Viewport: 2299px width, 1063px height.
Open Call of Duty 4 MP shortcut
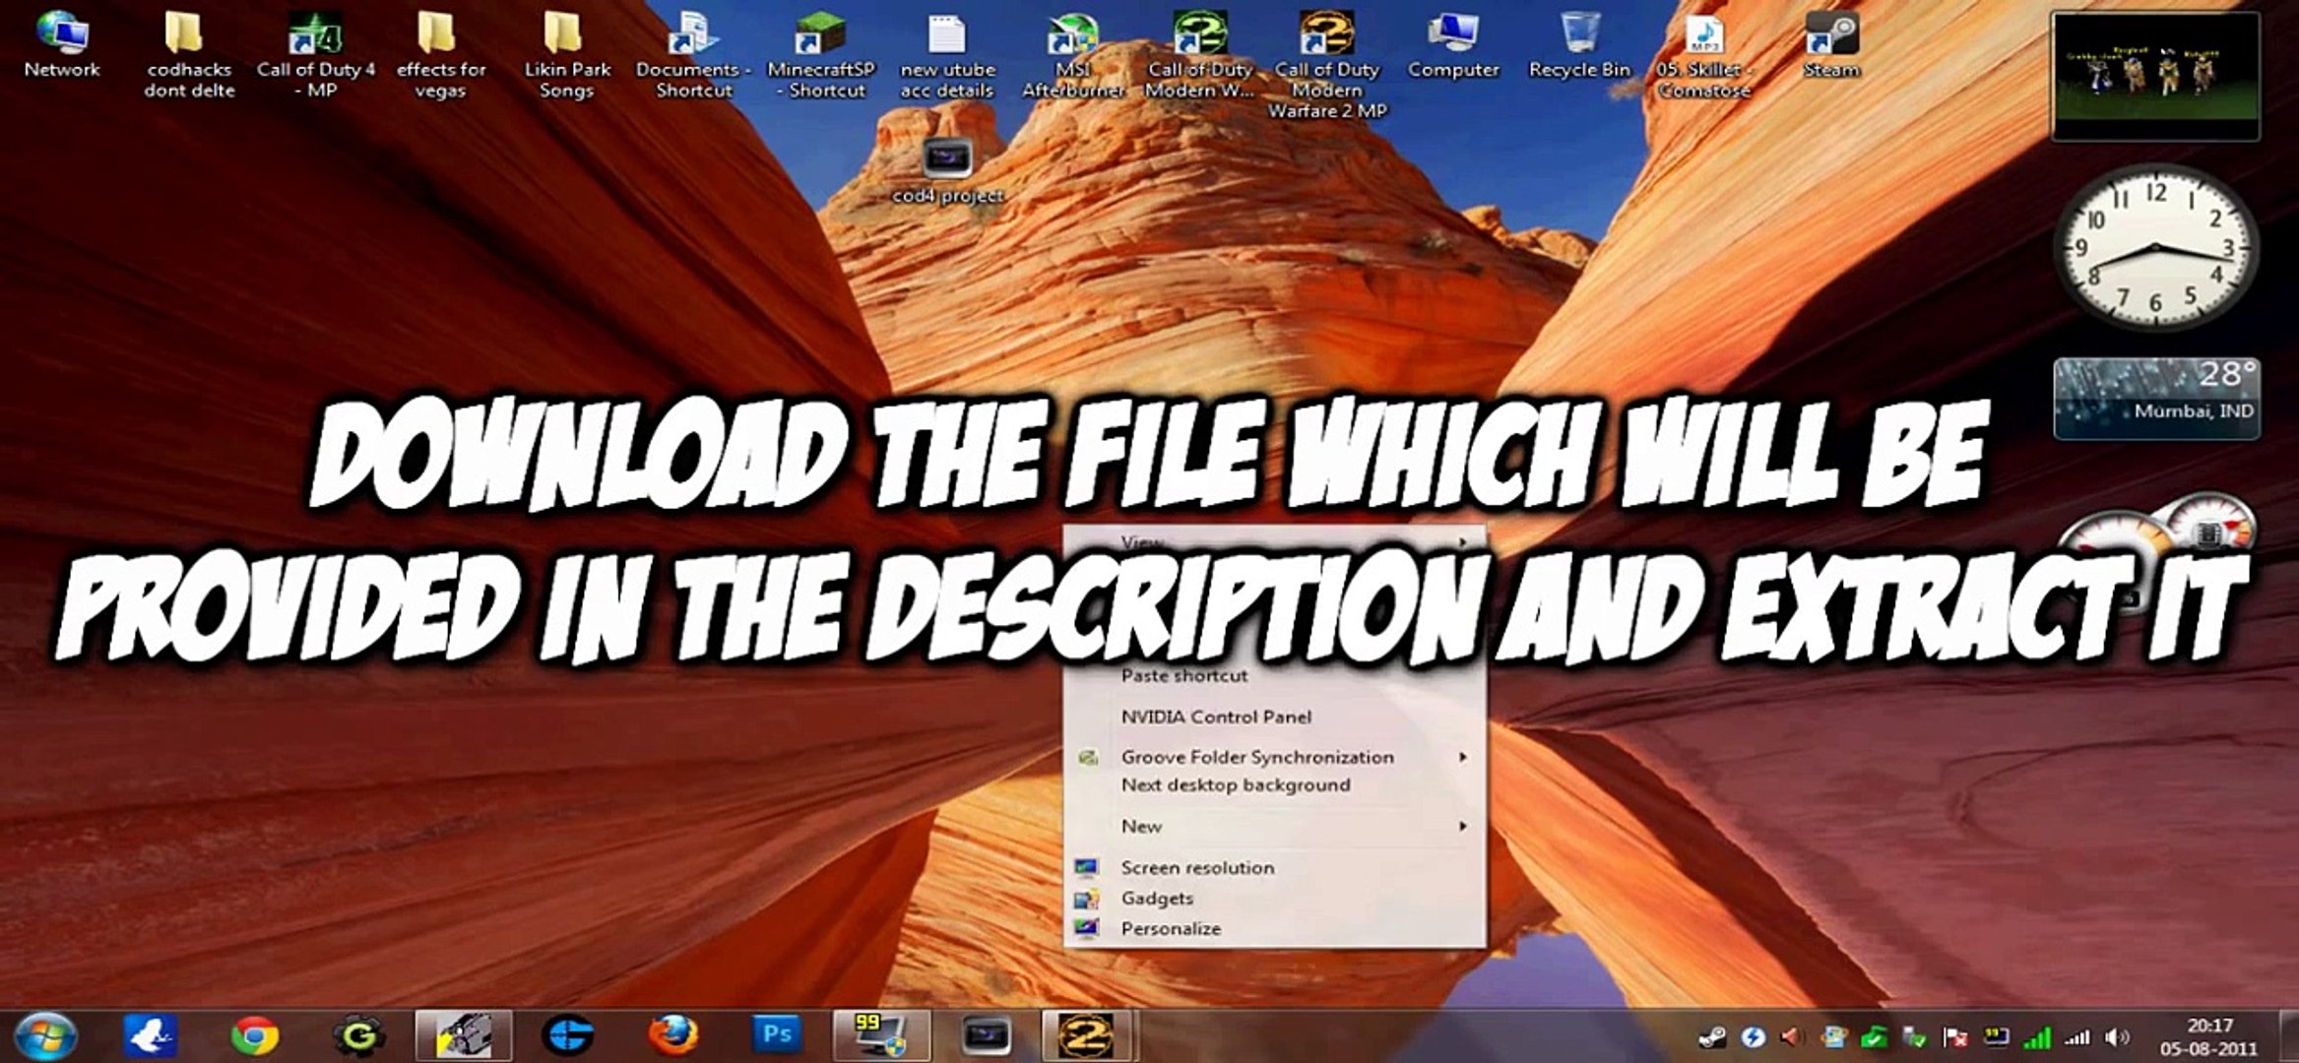tap(315, 37)
